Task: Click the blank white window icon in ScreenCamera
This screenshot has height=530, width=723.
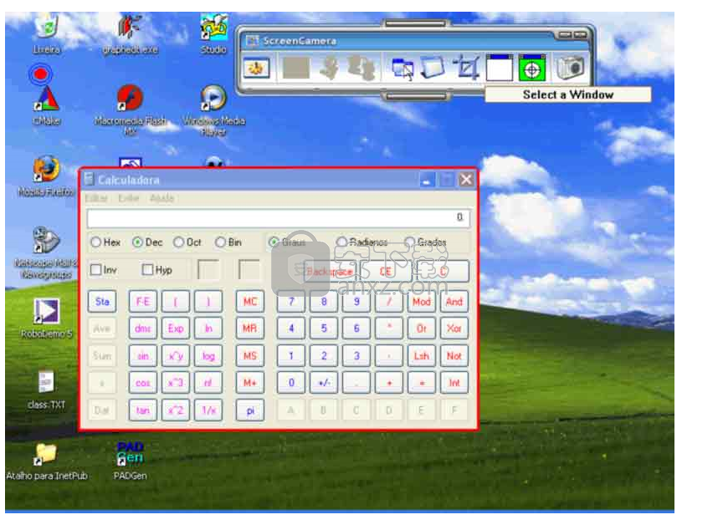Action: click(500, 69)
